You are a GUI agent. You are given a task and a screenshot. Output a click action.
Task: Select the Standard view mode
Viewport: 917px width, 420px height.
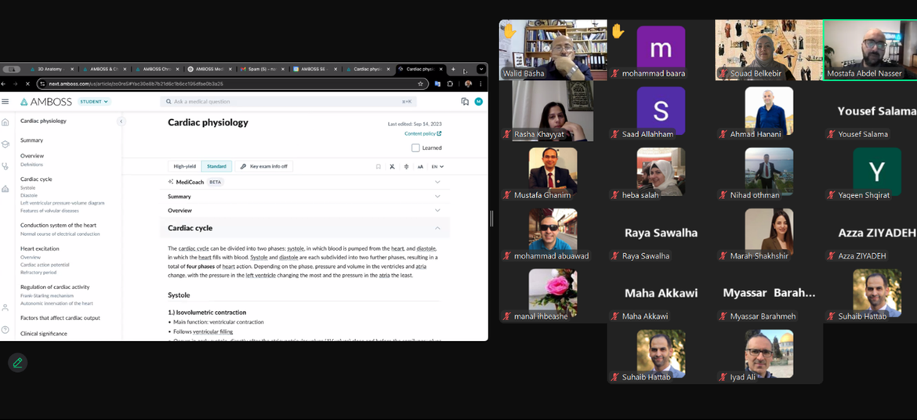(x=216, y=167)
